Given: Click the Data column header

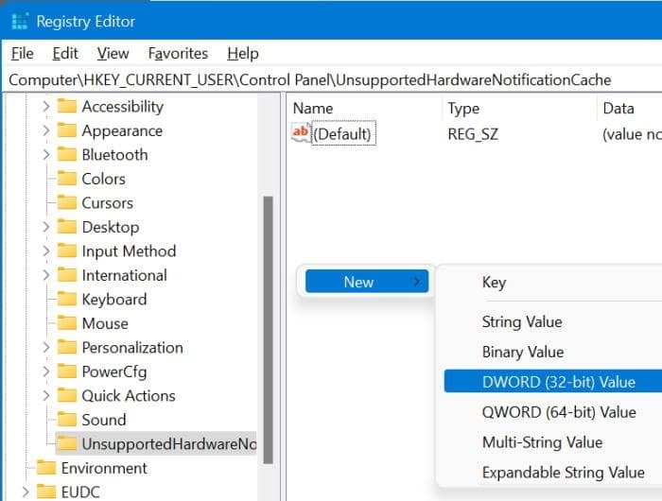Looking at the screenshot, I should (630, 109).
